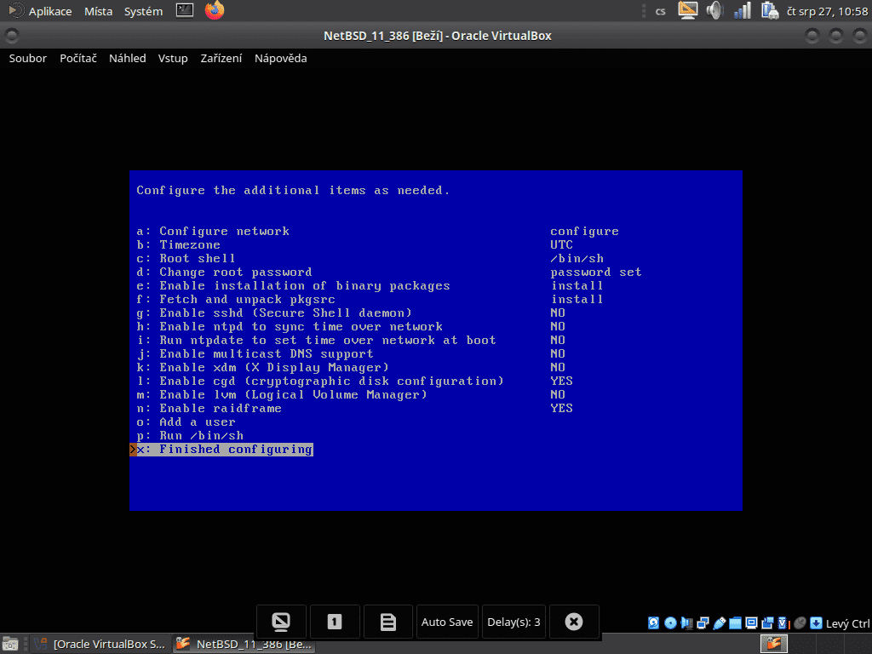The width and height of the screenshot is (872, 654).
Task: Select 'p: Run /bin/sh' entry
Action: [x=190, y=436]
